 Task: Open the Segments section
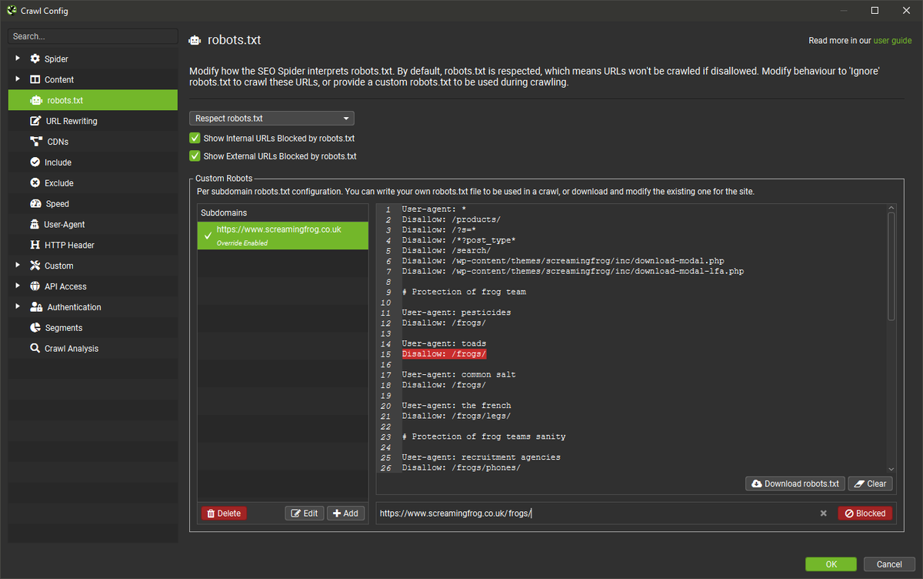click(x=93, y=328)
